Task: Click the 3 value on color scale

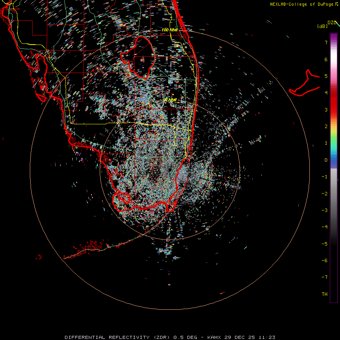Action: (326, 110)
